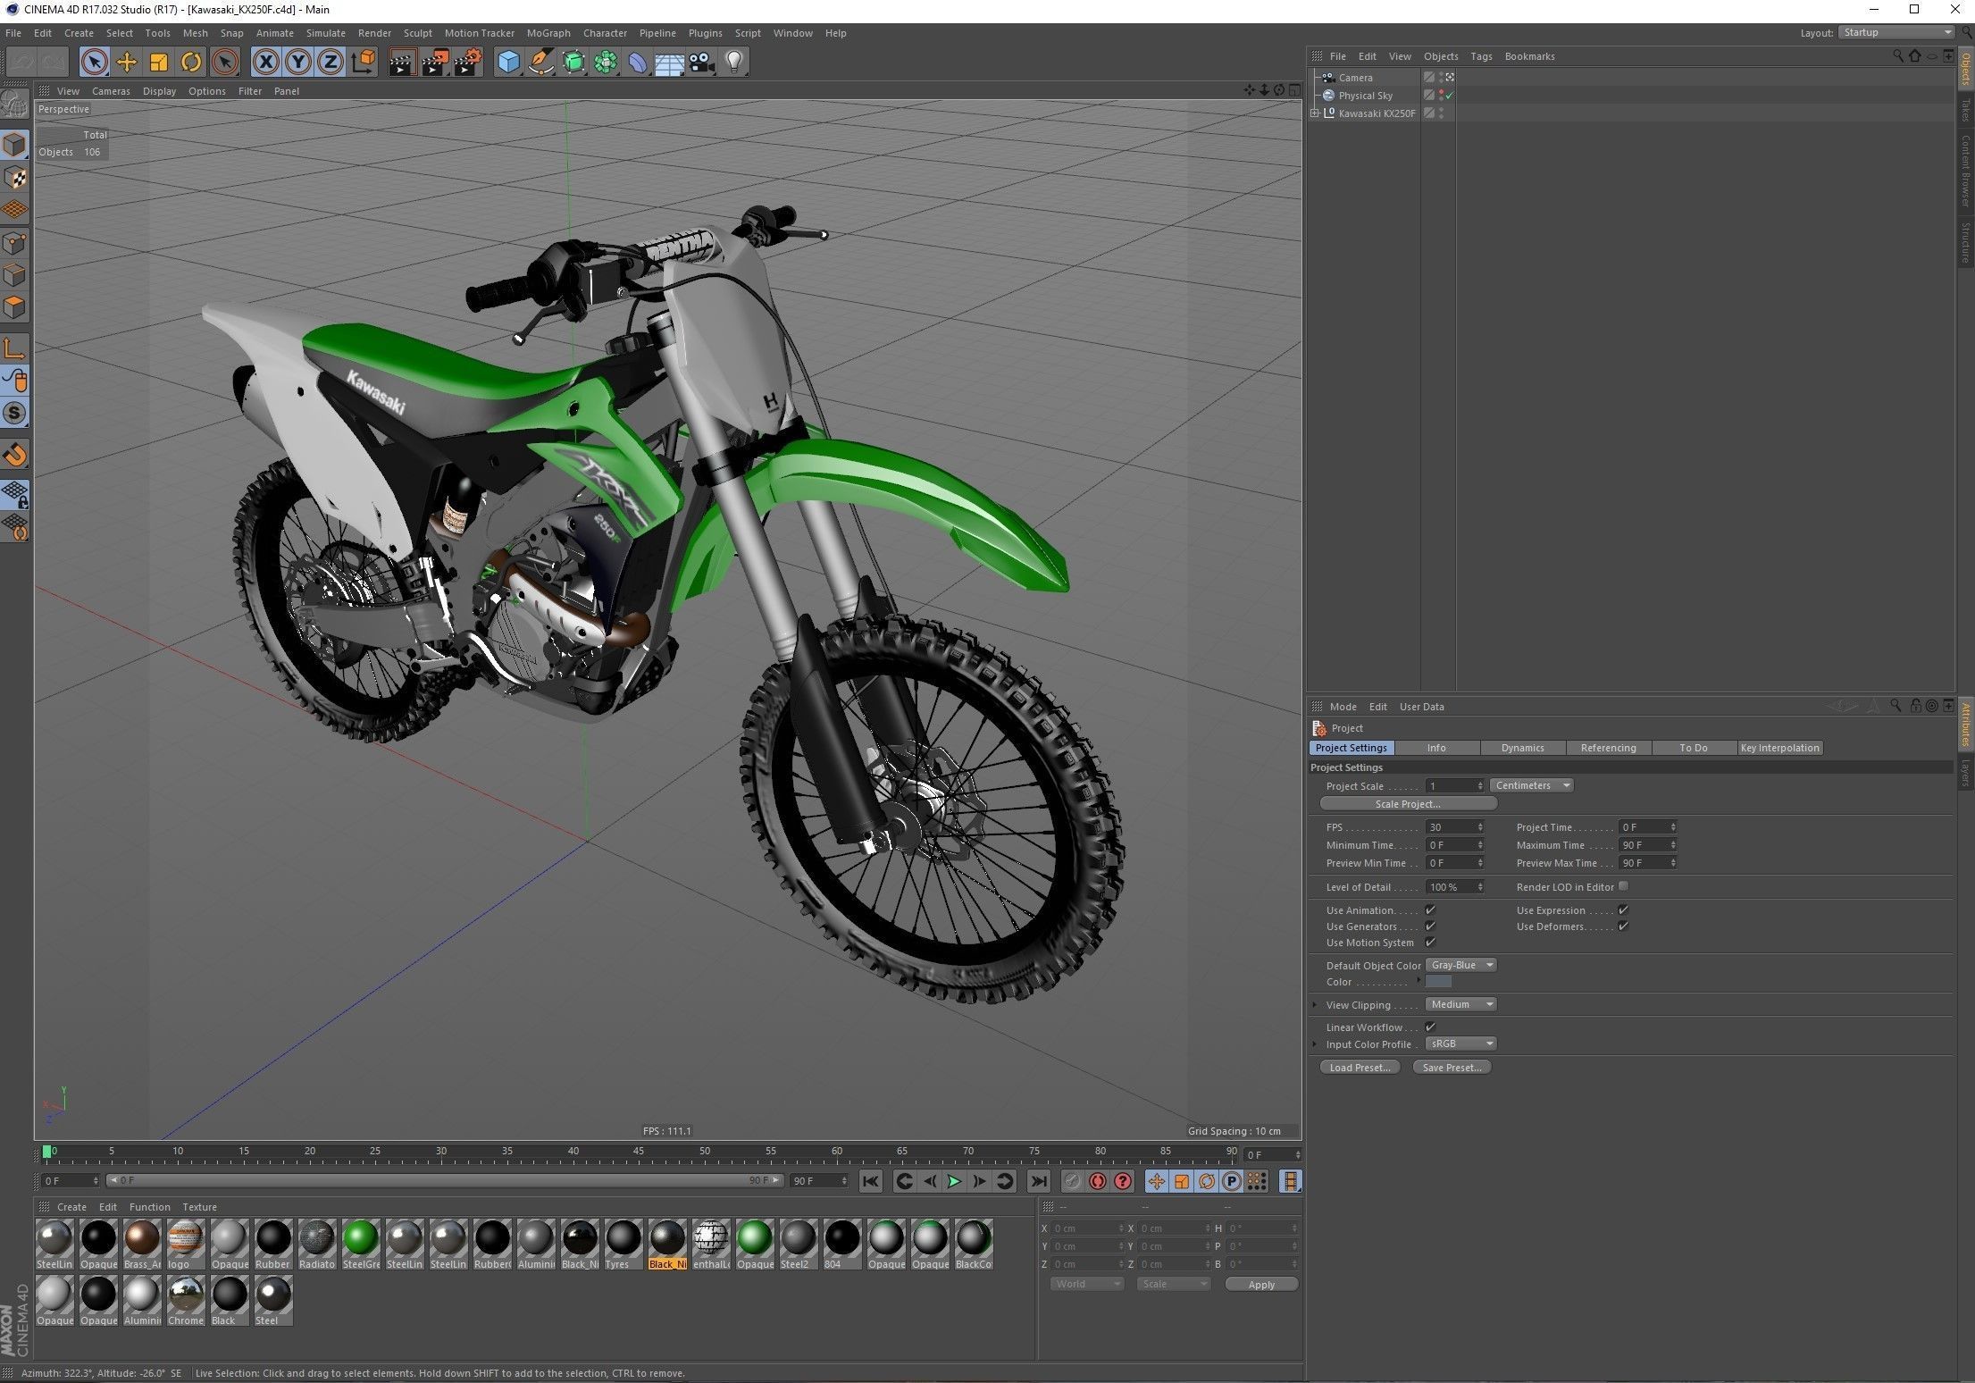Image resolution: width=1975 pixels, height=1383 pixels.
Task: Add a Light object
Action: tap(734, 62)
